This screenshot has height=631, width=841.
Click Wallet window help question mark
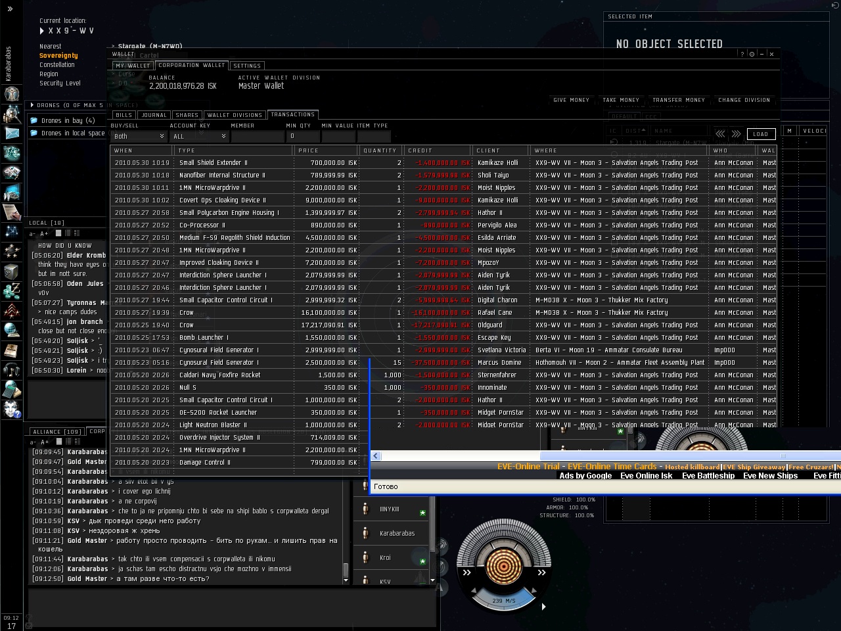pos(742,54)
